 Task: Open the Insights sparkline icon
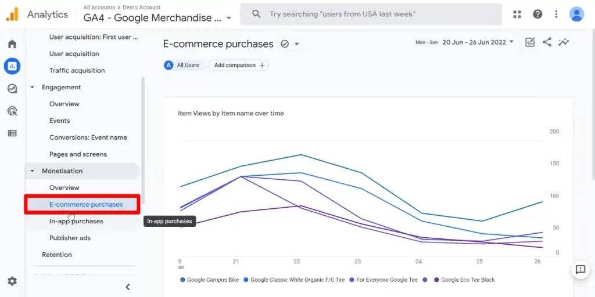pos(564,42)
